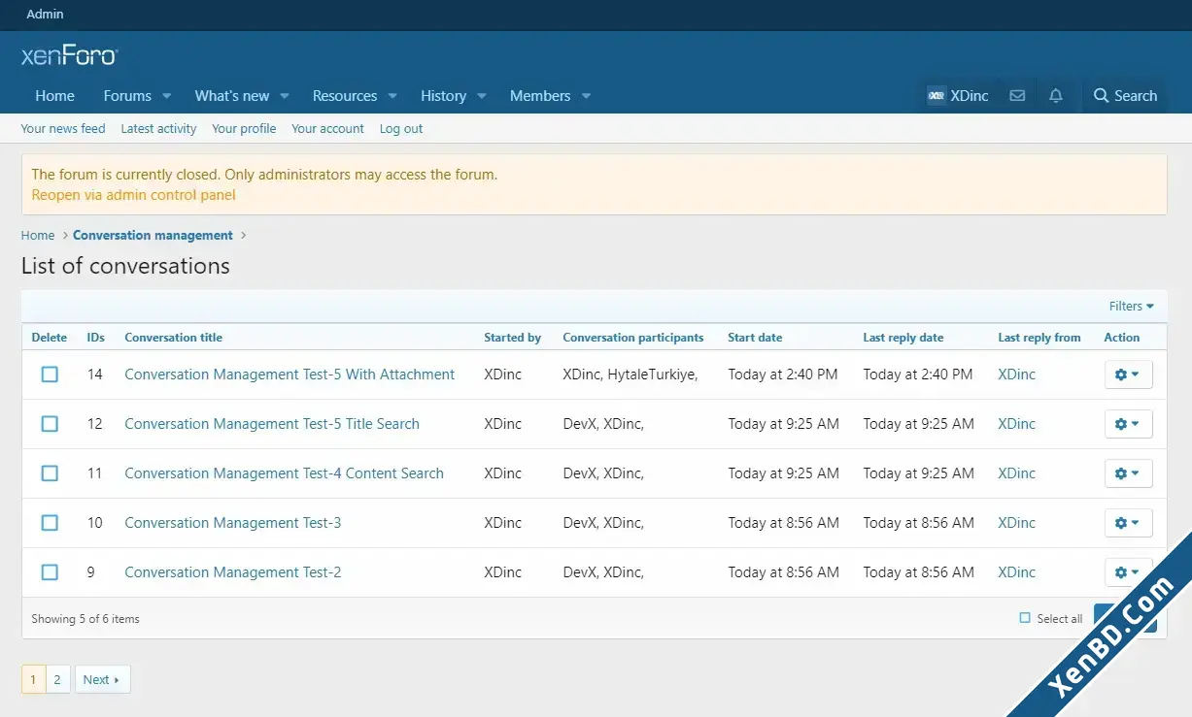Image resolution: width=1192 pixels, height=717 pixels.
Task: Click the Next page button
Action: pos(102,680)
